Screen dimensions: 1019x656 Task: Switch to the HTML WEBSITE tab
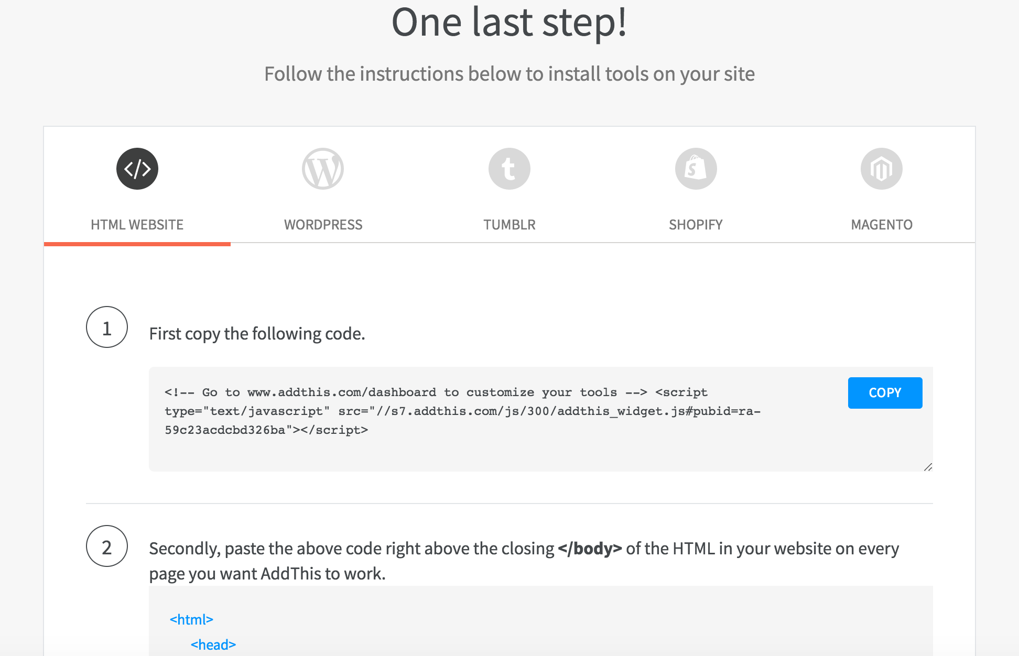(137, 225)
